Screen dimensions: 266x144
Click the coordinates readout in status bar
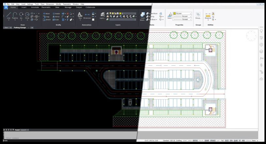[151, 141]
